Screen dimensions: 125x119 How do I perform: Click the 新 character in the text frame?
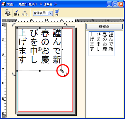pyautogui.click(x=57, y=59)
